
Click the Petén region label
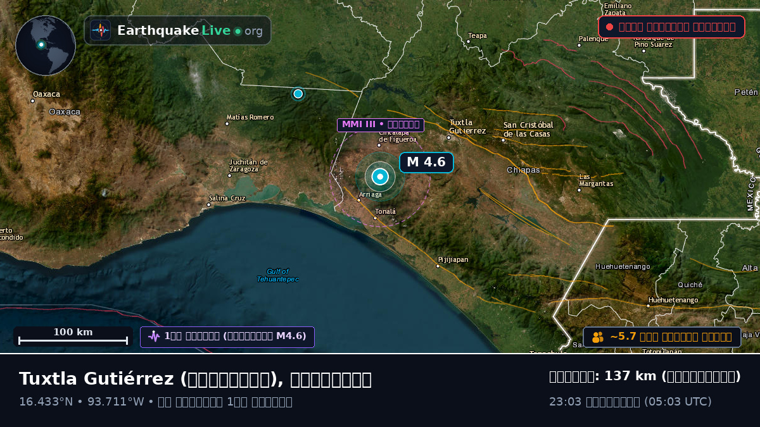[x=746, y=92]
